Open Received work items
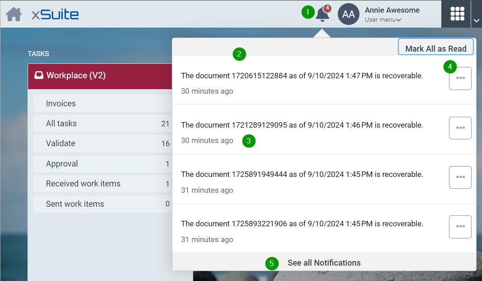Screen dimensions: 482x281 click(83, 184)
